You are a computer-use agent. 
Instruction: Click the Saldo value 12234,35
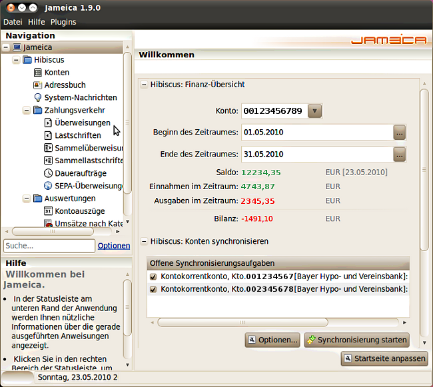coord(260,173)
